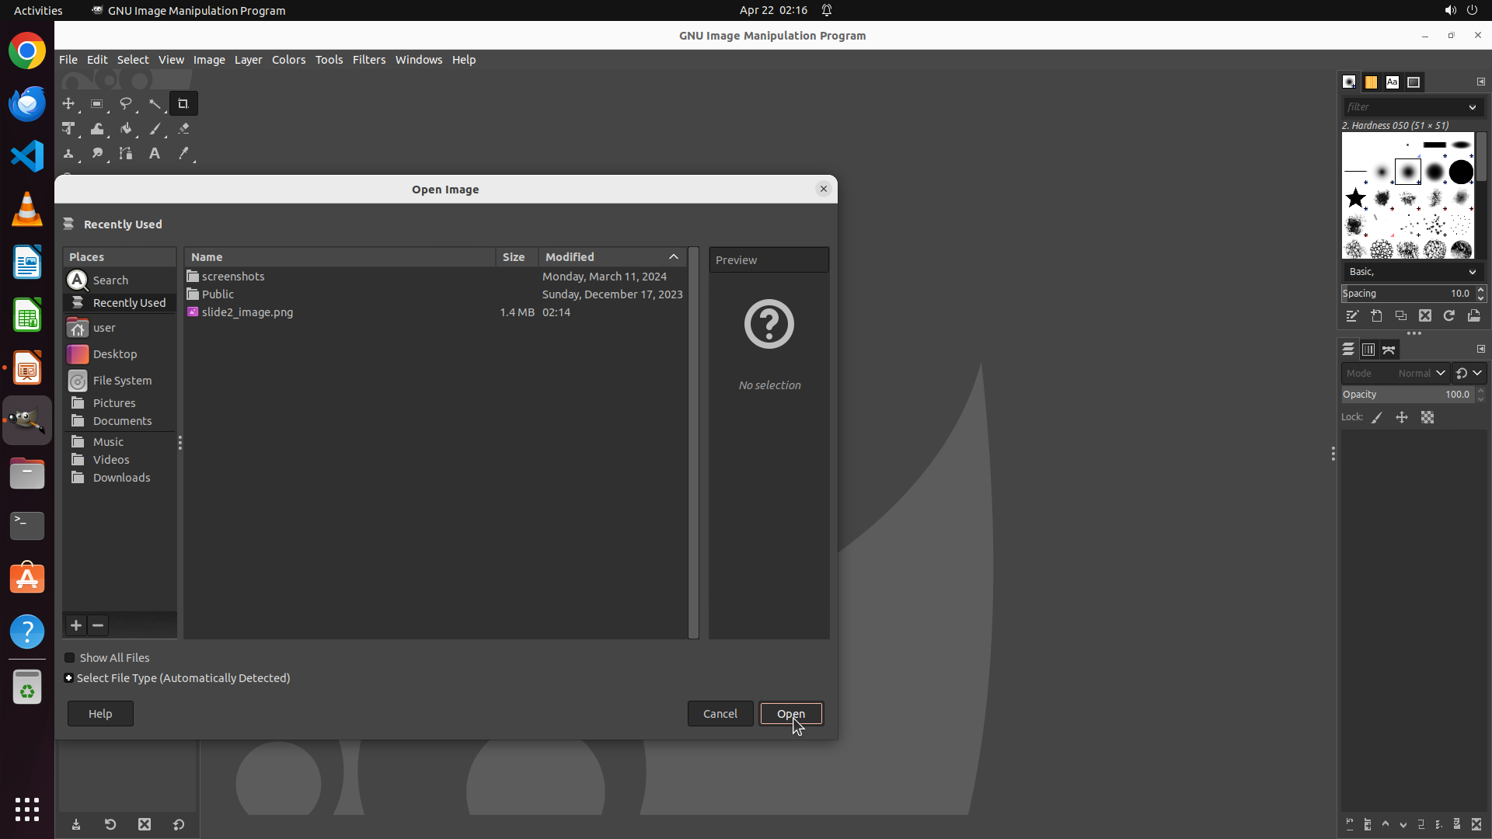Image resolution: width=1492 pixels, height=839 pixels.
Task: Switch to the Patterns tab
Action: coord(1371,82)
